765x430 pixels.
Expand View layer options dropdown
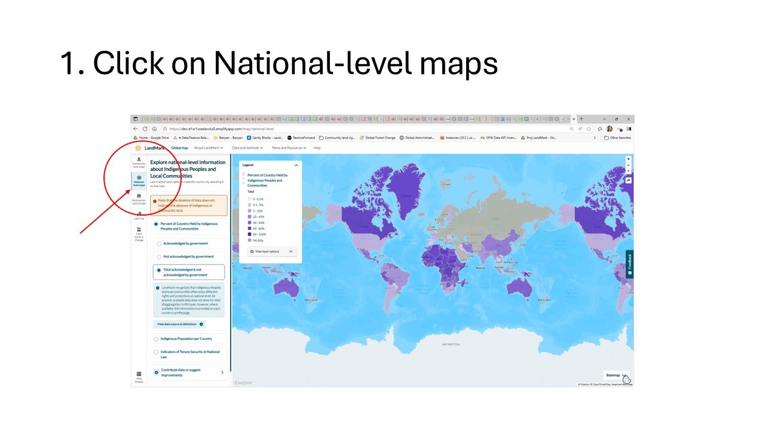pos(273,251)
